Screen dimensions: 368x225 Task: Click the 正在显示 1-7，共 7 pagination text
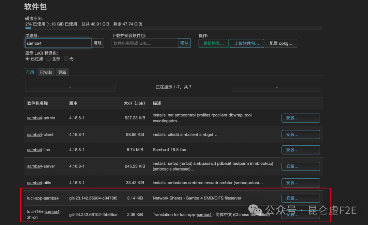coord(173,87)
